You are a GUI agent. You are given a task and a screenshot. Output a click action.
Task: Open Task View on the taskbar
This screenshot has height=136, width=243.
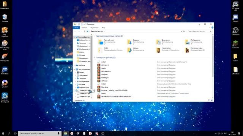(x=15, y=133)
